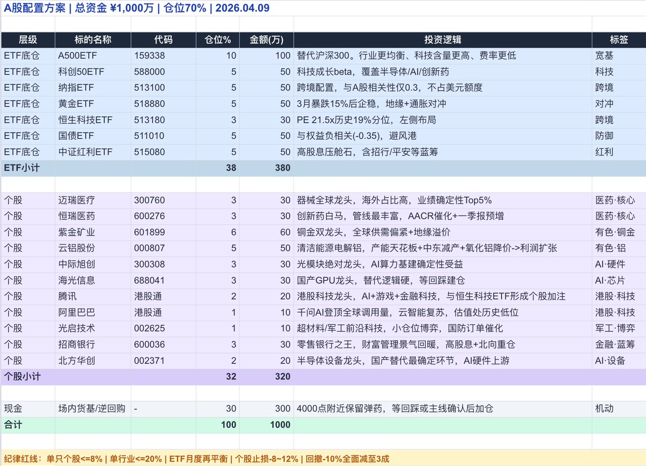Select the '金融·蓝筹' tag cell
This screenshot has height=466, width=646.
[x=619, y=345]
